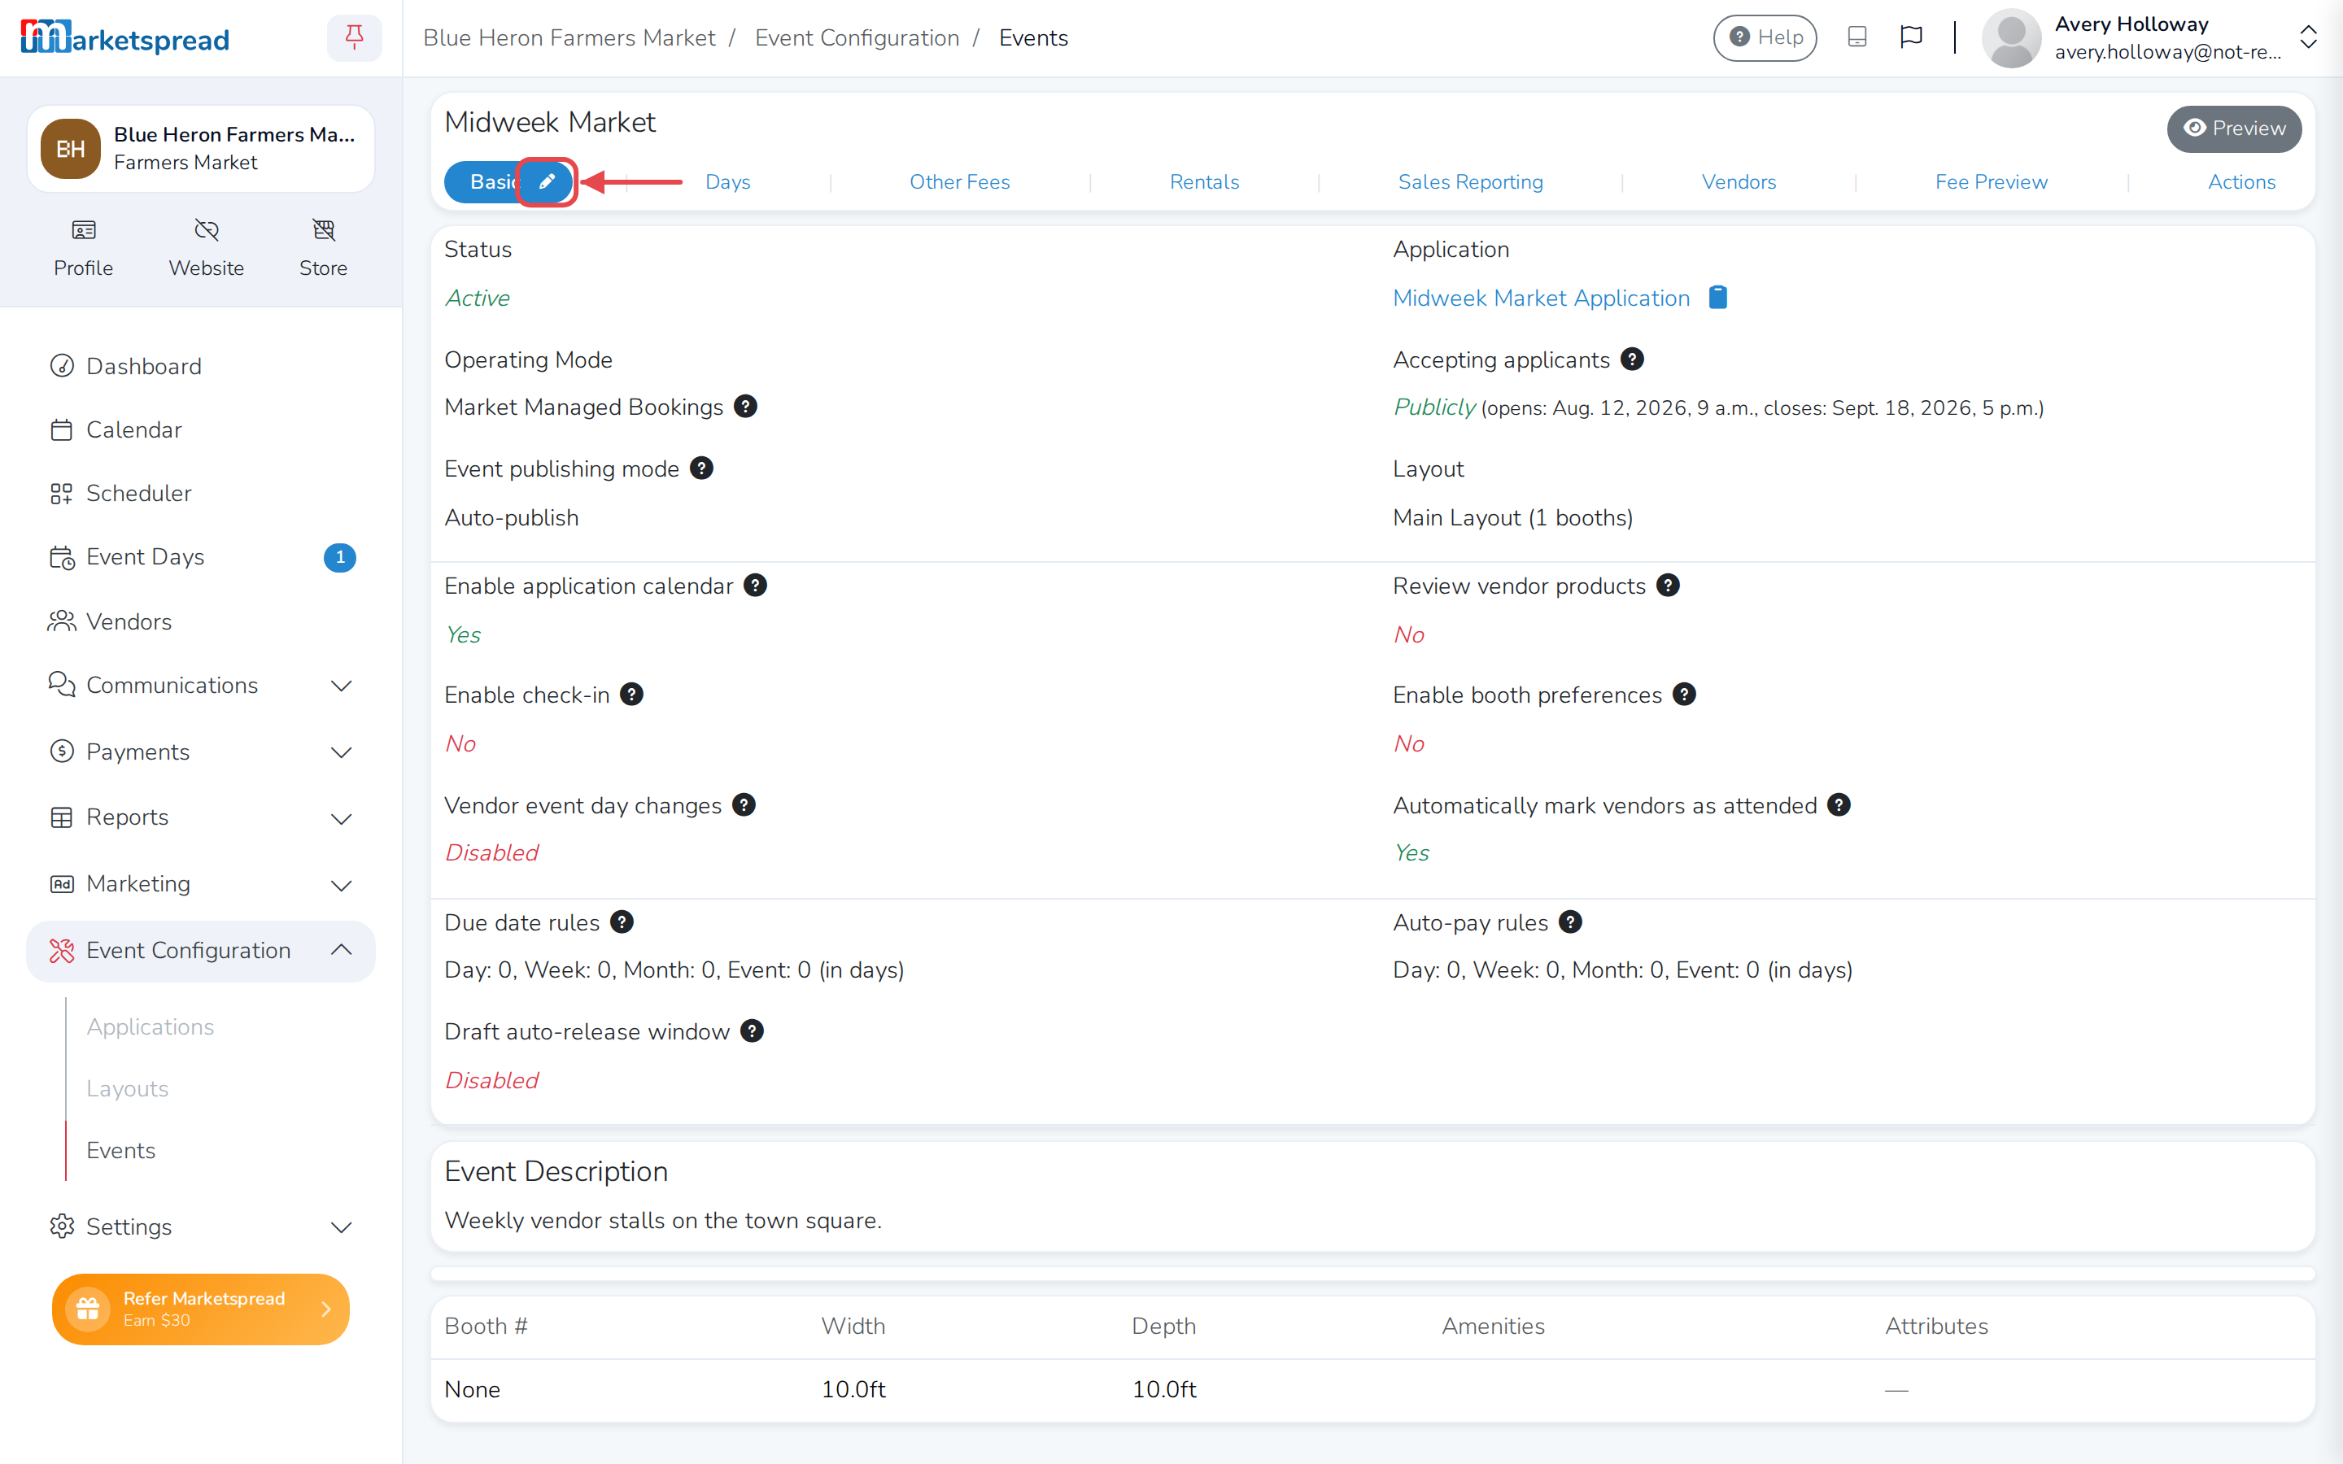Collapse the Event Configuration menu
The image size is (2343, 1464).
pos(200,951)
